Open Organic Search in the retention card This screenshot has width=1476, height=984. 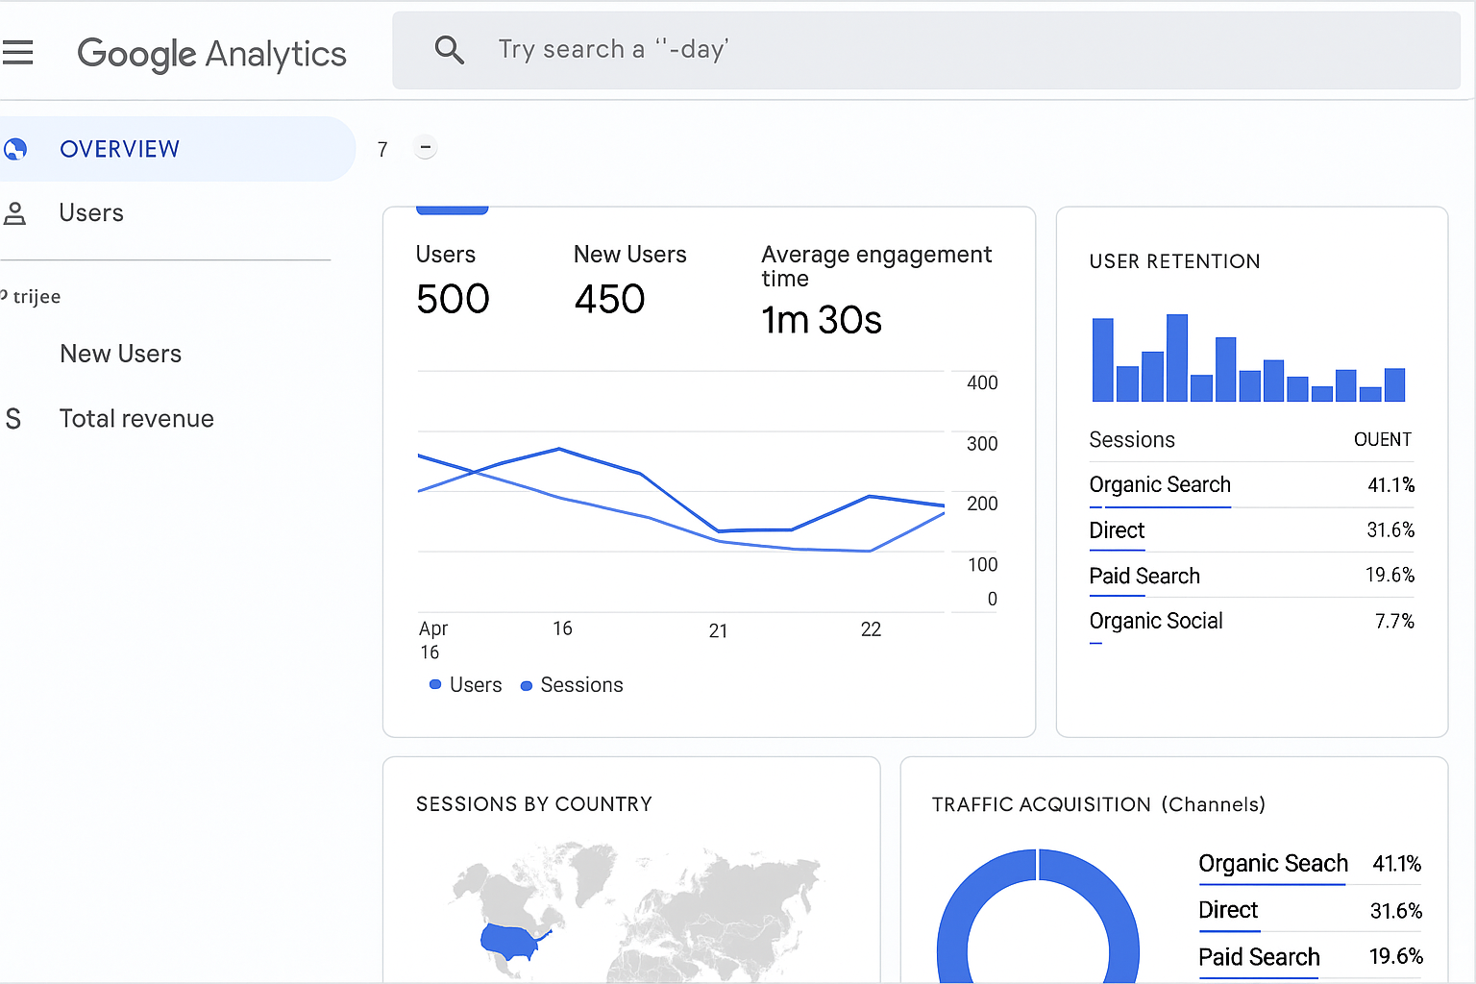(x=1159, y=485)
